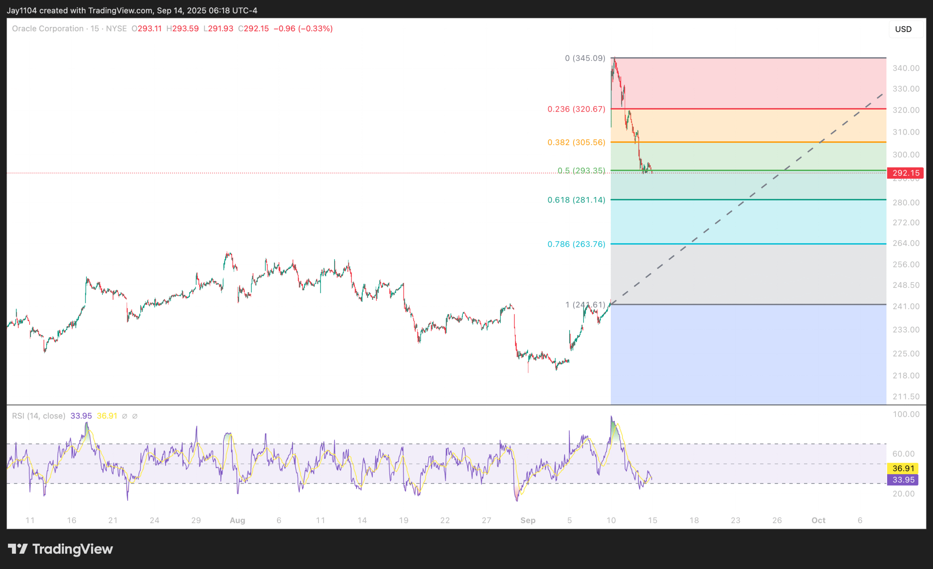Click the 0.786 (263.76) Fibonacci label
Viewport: 933px width, 569px height.
576,244
